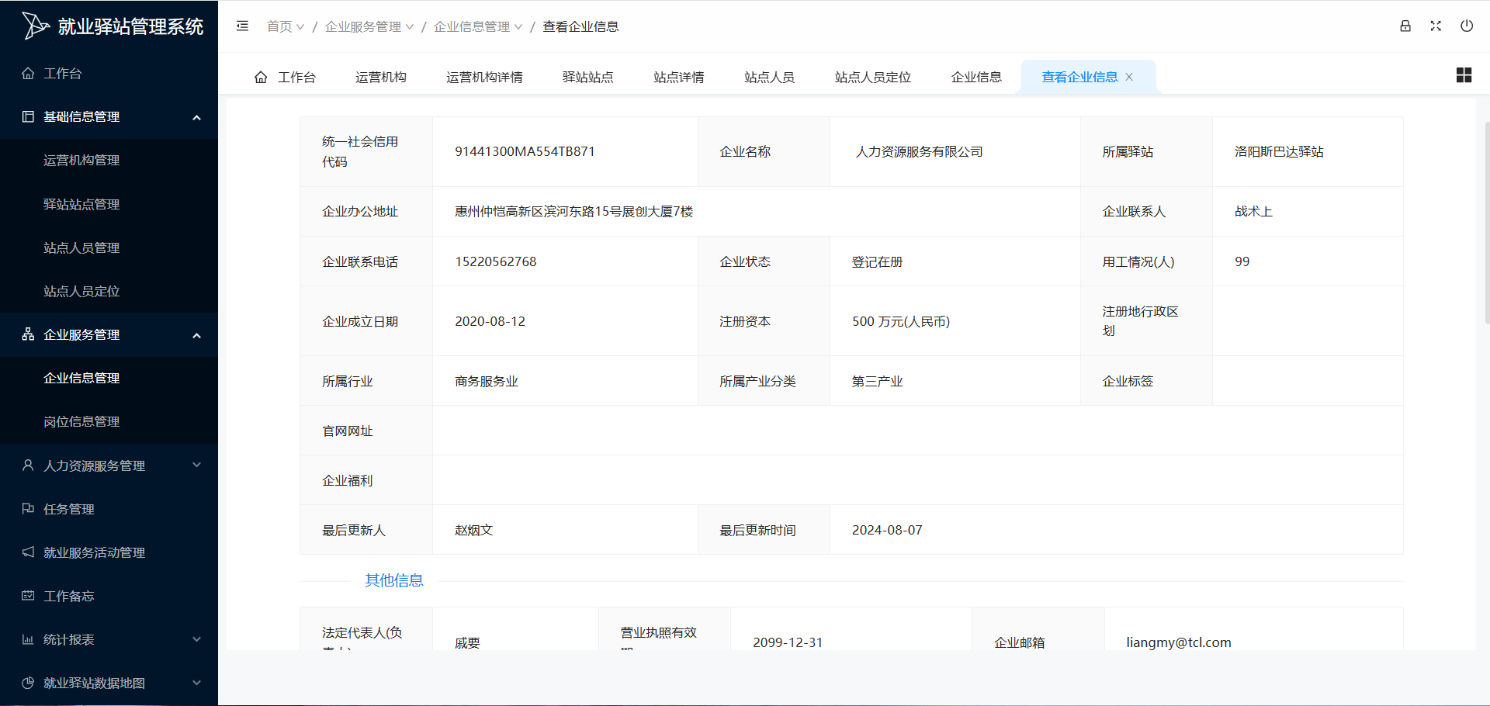Click the 企业服务管理 menu icon
1490x706 pixels.
pyautogui.click(x=28, y=334)
